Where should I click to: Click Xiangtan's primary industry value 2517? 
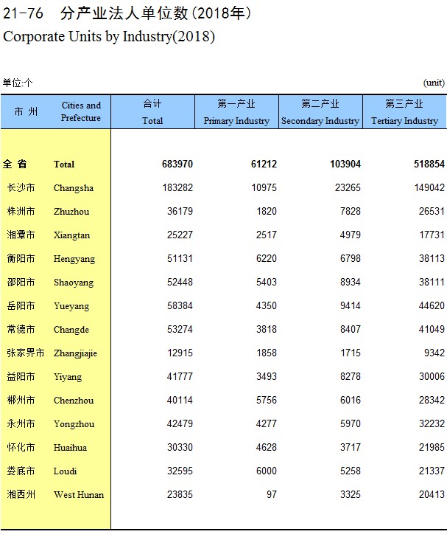[x=267, y=235]
